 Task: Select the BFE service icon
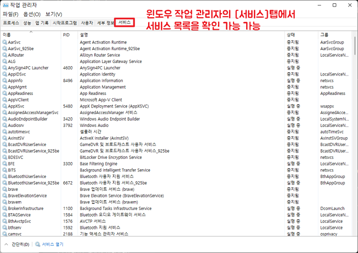click(4, 164)
